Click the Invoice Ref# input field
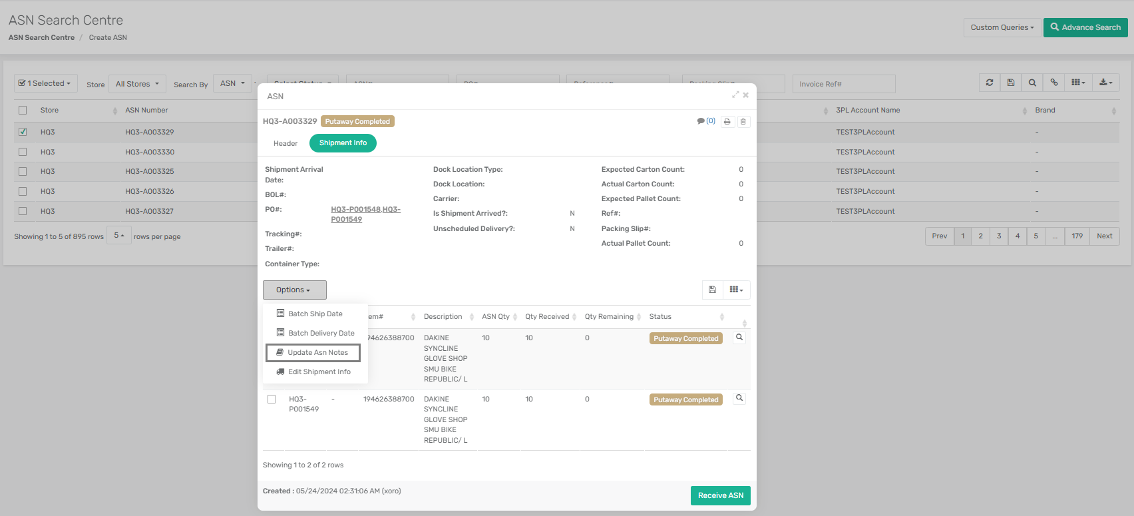The height and width of the screenshot is (516, 1134). click(843, 84)
